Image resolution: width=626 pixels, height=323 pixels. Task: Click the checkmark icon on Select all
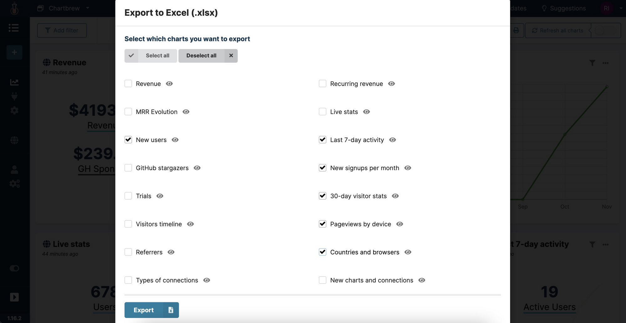point(131,55)
